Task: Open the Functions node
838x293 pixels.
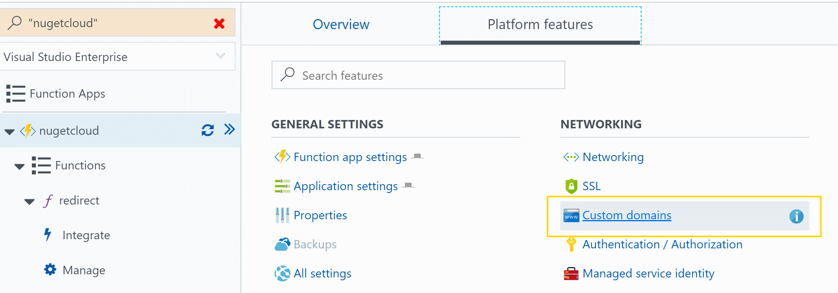Action: coord(80,165)
